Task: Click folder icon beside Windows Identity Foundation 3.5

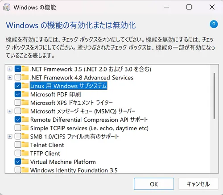Action: (x=25, y=170)
